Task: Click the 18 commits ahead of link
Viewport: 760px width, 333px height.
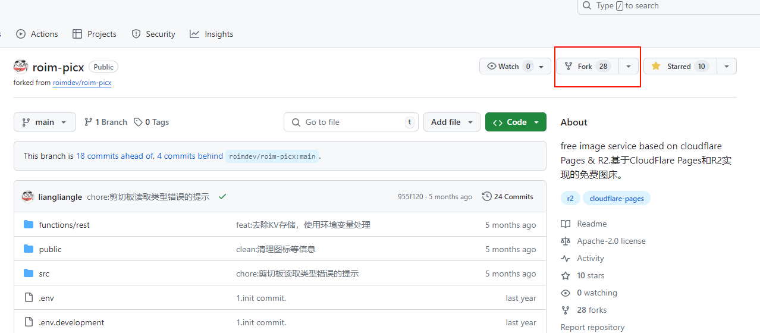Action: click(x=114, y=156)
